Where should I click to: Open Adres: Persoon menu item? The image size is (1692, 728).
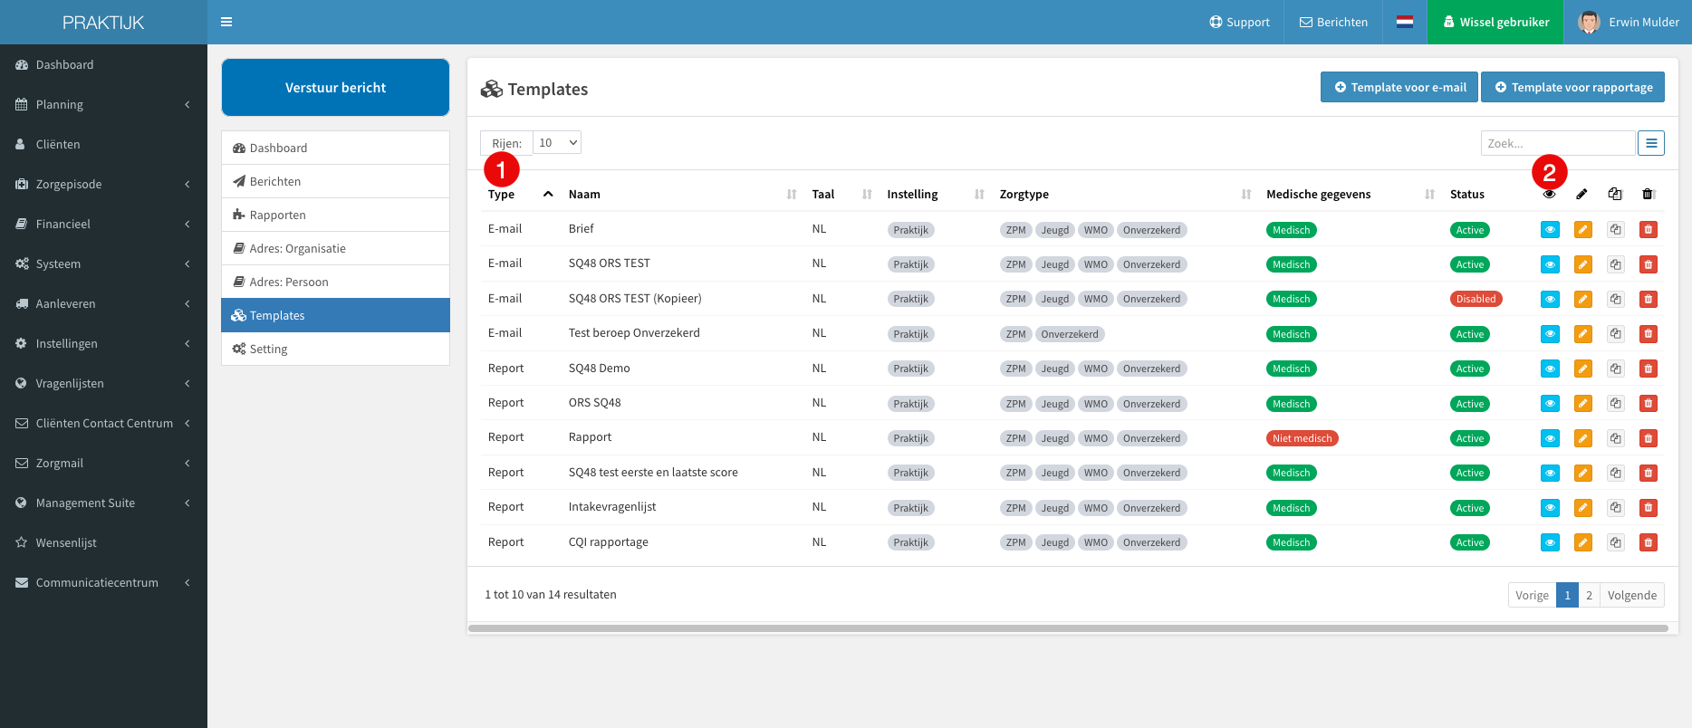pos(335,282)
